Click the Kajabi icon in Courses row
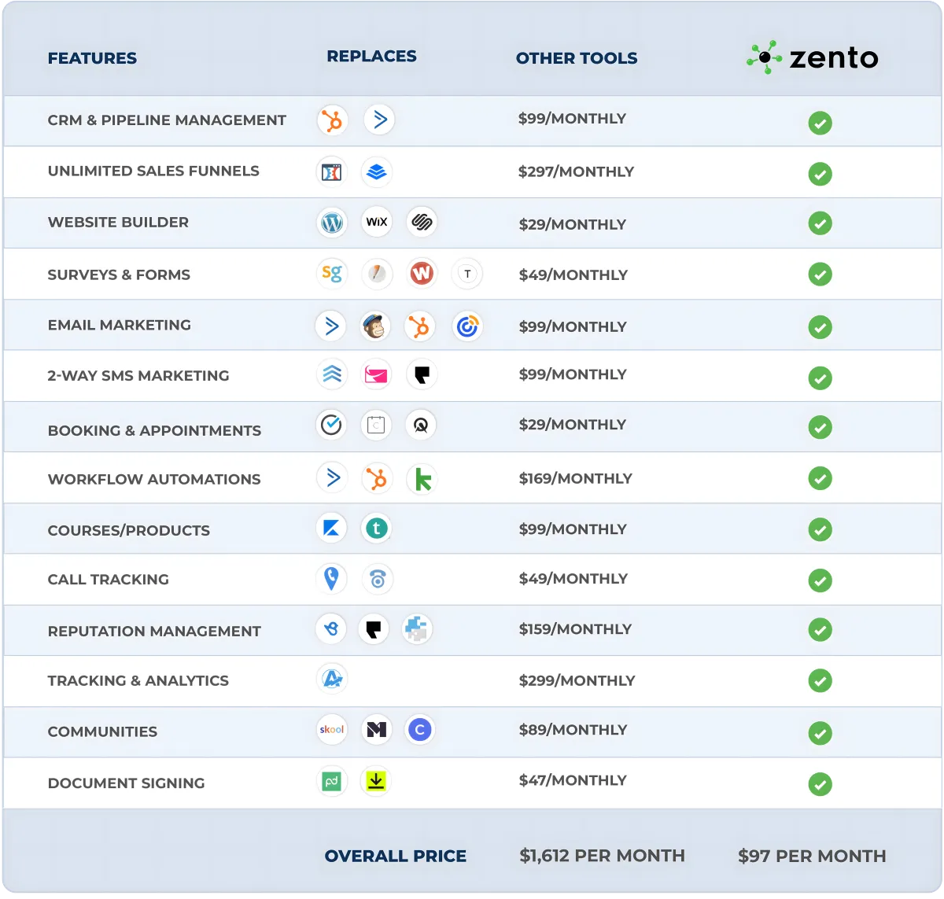This screenshot has height=899, width=944. click(331, 528)
